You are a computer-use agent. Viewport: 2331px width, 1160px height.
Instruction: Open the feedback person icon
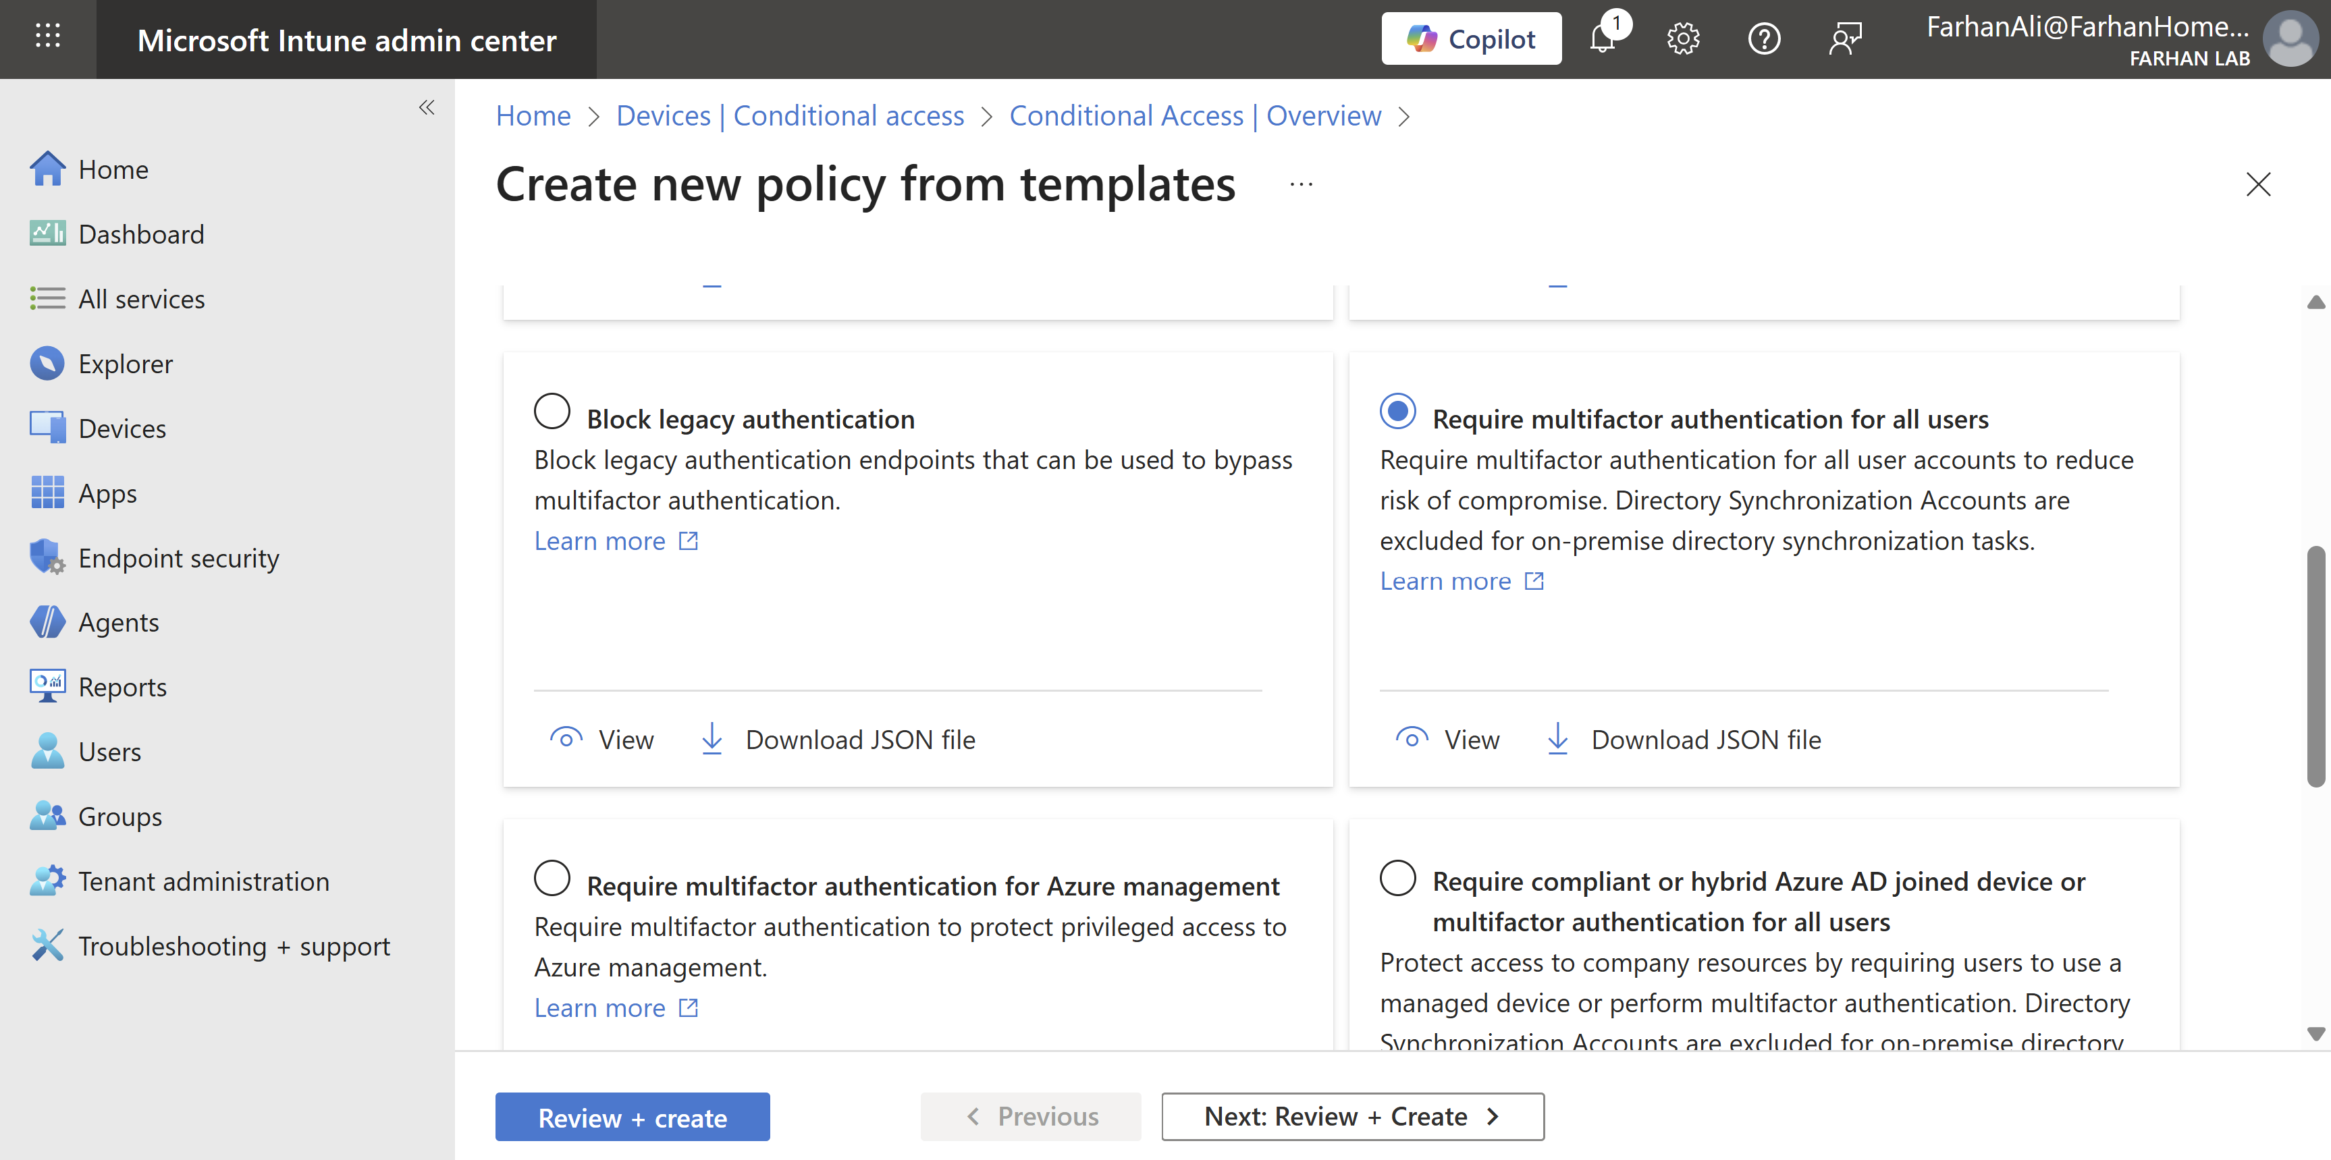1844,40
